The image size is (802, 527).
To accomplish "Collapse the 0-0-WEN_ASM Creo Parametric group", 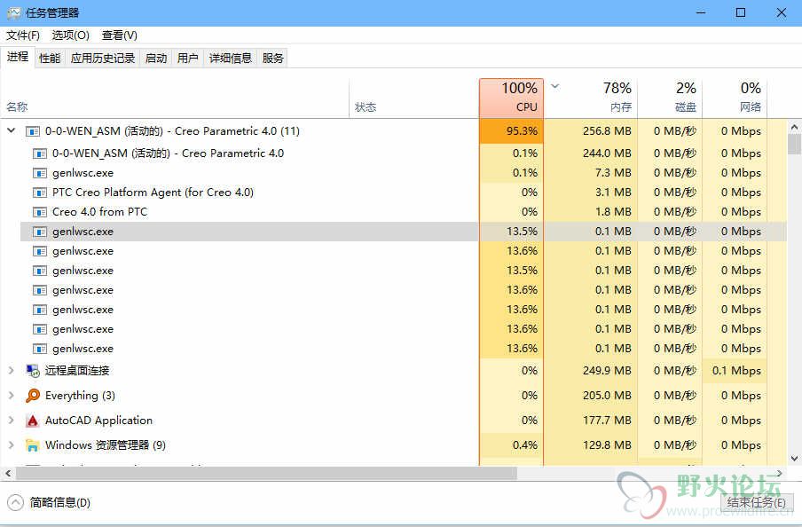I will click(12, 131).
